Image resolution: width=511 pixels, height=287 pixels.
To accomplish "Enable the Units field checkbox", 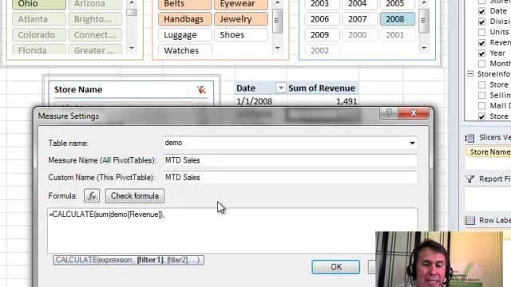I will coord(481,32).
